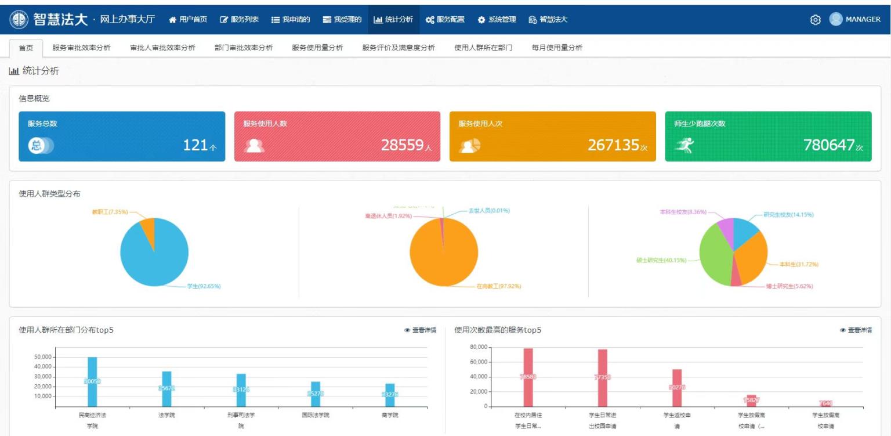The image size is (891, 436).
Task: Click the 师生少跑腿次数 runner icon
Action: 684,146
